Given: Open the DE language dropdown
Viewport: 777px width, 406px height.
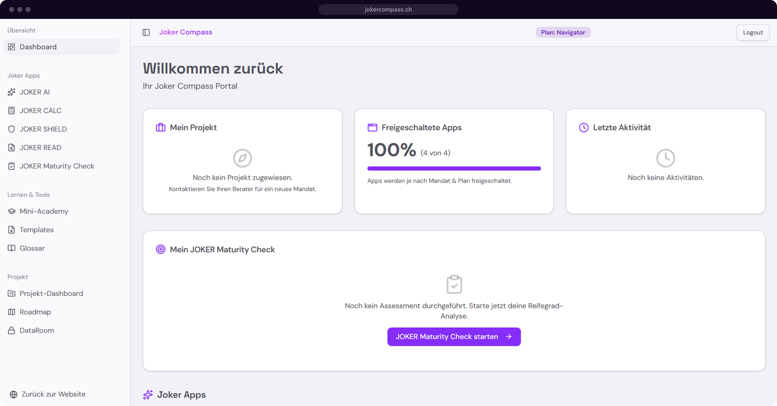Looking at the screenshot, I should click(x=616, y=32).
